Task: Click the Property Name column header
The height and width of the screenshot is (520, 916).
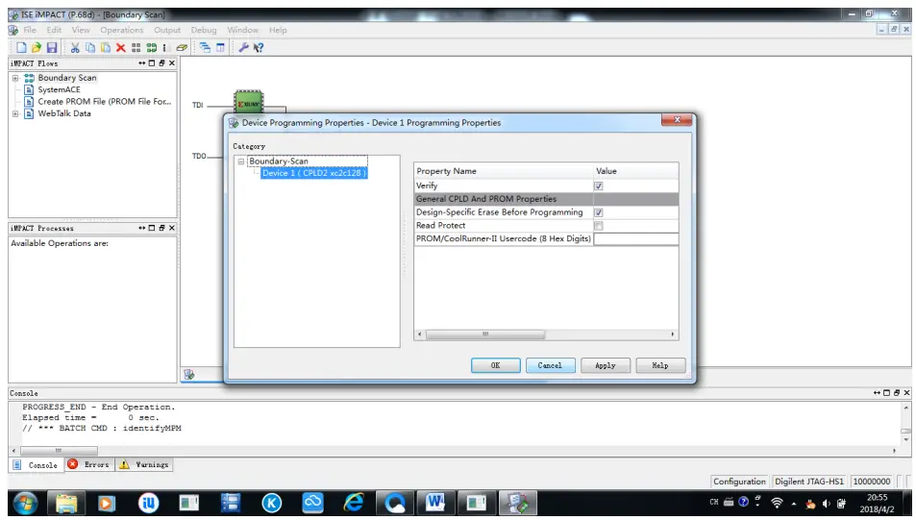Action: pos(504,171)
